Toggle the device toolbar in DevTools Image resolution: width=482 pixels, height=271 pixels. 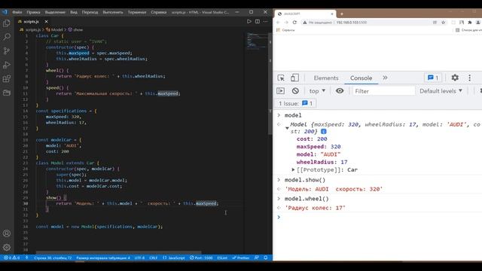(294, 78)
